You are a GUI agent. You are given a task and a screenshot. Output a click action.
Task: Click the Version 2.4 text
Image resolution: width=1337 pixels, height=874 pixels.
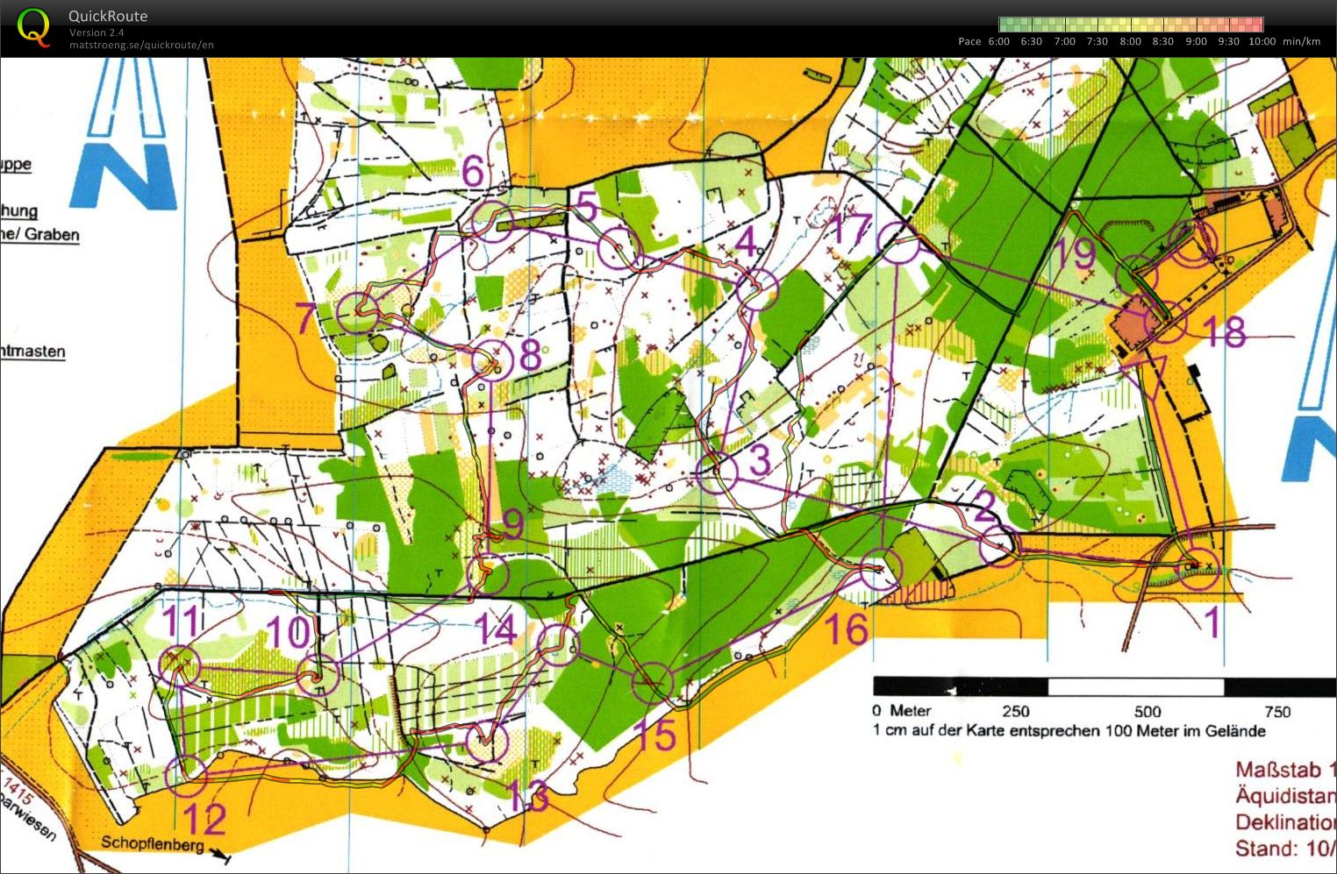[97, 32]
